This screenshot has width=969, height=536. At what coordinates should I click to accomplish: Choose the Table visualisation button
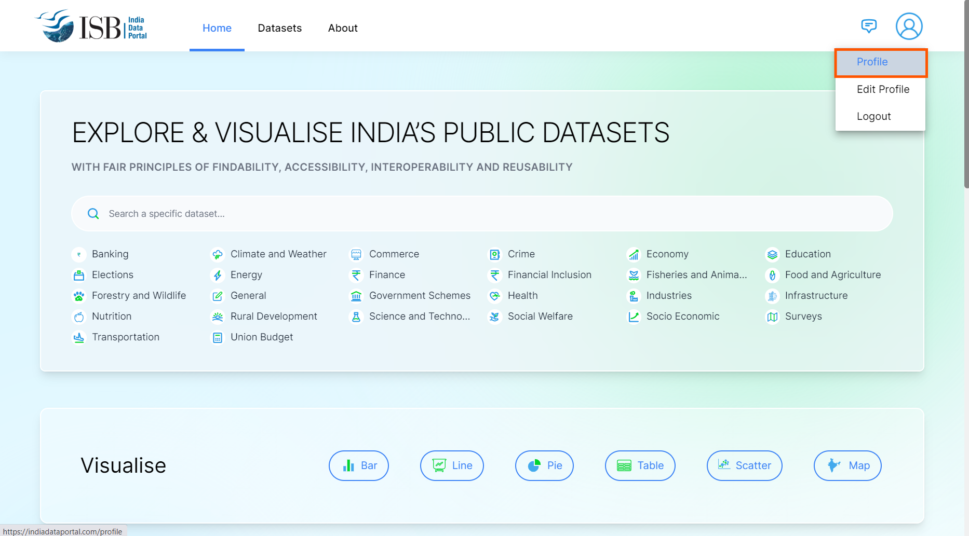click(x=640, y=465)
